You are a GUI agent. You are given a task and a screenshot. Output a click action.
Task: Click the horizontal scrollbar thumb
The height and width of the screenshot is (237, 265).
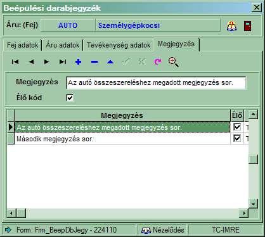pos(21,213)
